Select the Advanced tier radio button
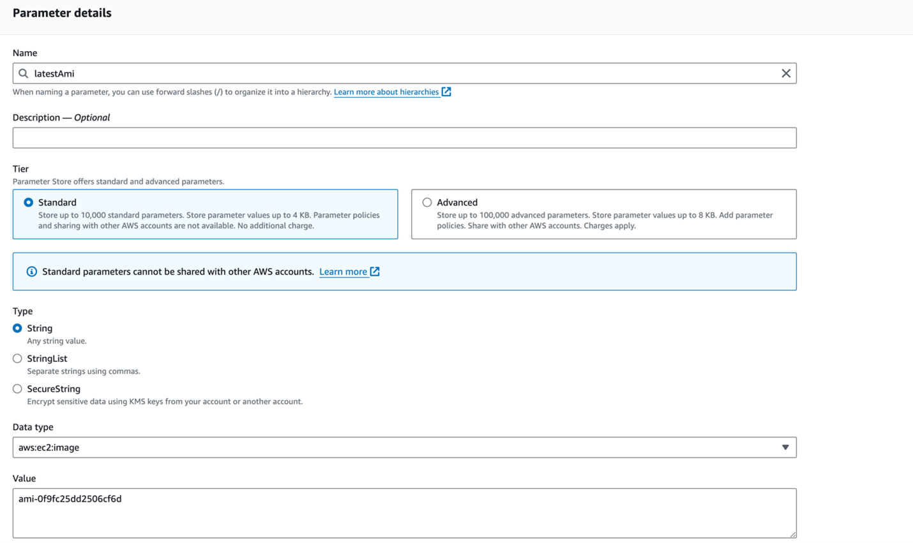The height and width of the screenshot is (543, 913). tap(426, 202)
